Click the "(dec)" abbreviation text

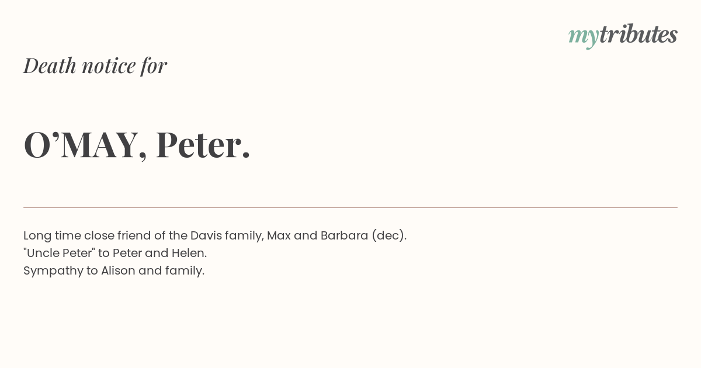click(388, 235)
